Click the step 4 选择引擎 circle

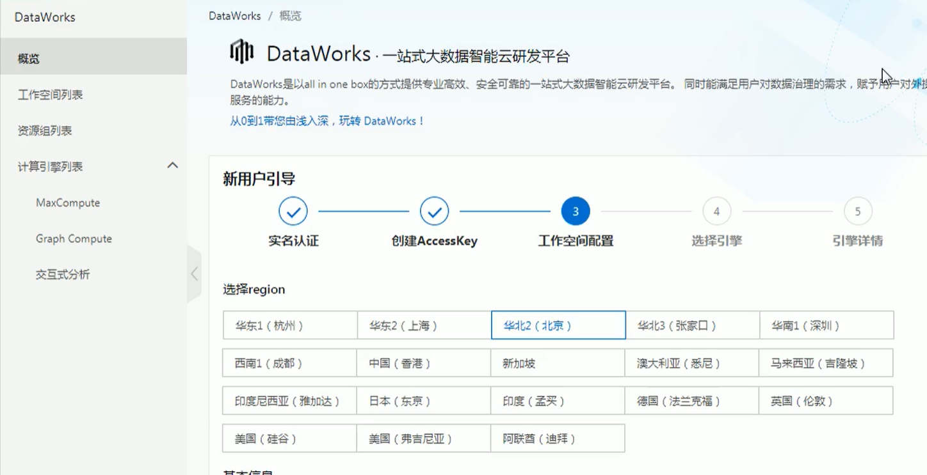[x=716, y=212]
